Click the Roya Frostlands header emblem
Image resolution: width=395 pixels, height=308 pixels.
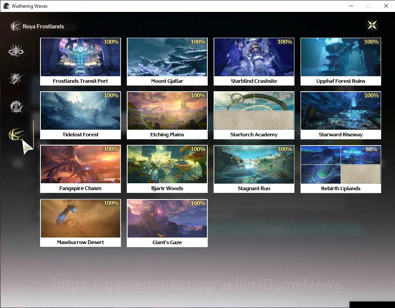16,26
